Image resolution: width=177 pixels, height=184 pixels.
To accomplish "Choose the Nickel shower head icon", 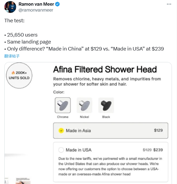I will click(84, 105).
